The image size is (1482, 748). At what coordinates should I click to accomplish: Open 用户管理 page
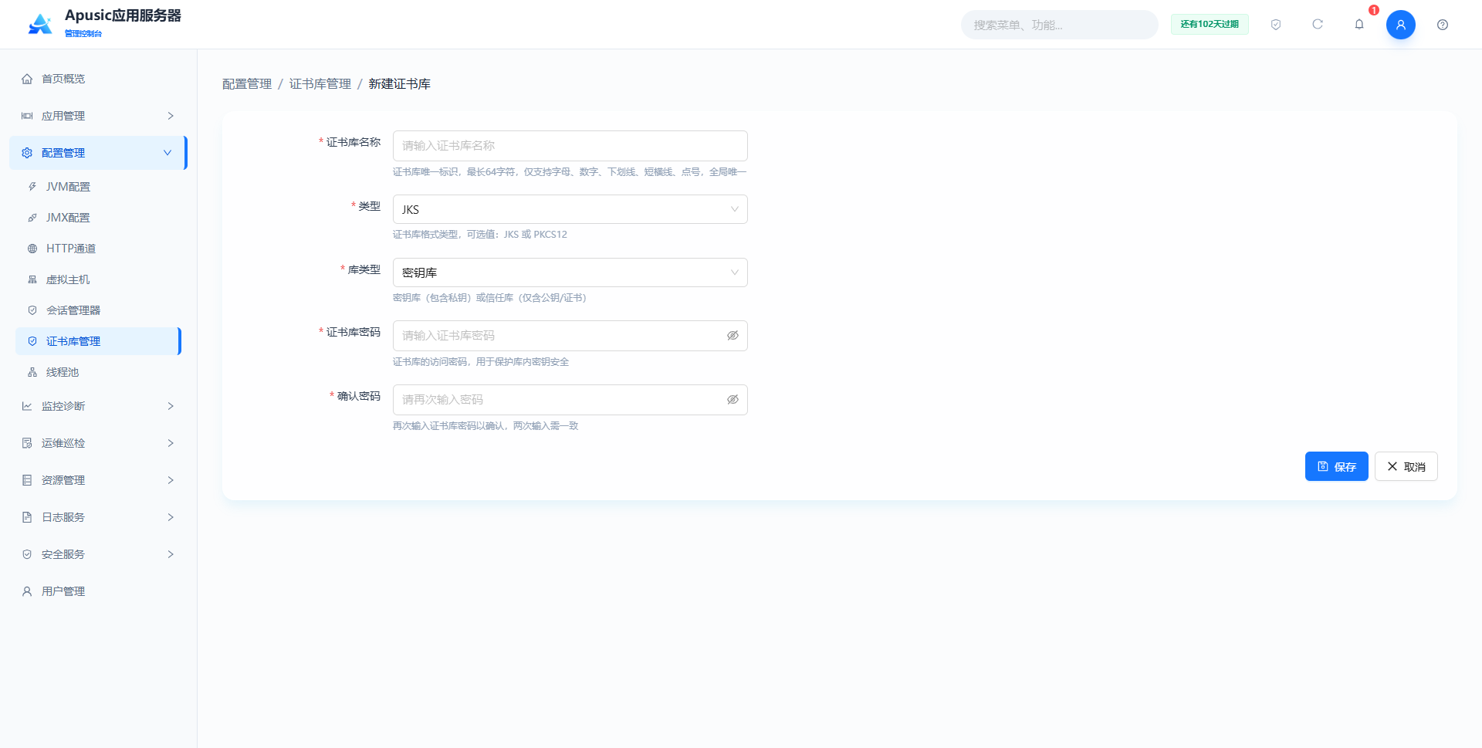click(x=99, y=591)
